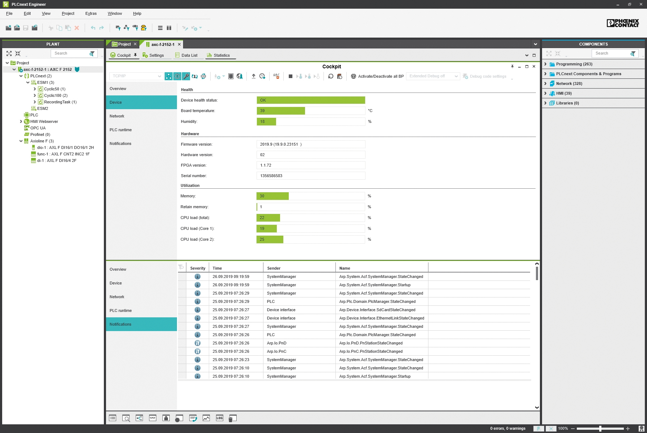Click the zoom slider handle in status bar
This screenshot has height=433, width=647.
click(x=600, y=429)
